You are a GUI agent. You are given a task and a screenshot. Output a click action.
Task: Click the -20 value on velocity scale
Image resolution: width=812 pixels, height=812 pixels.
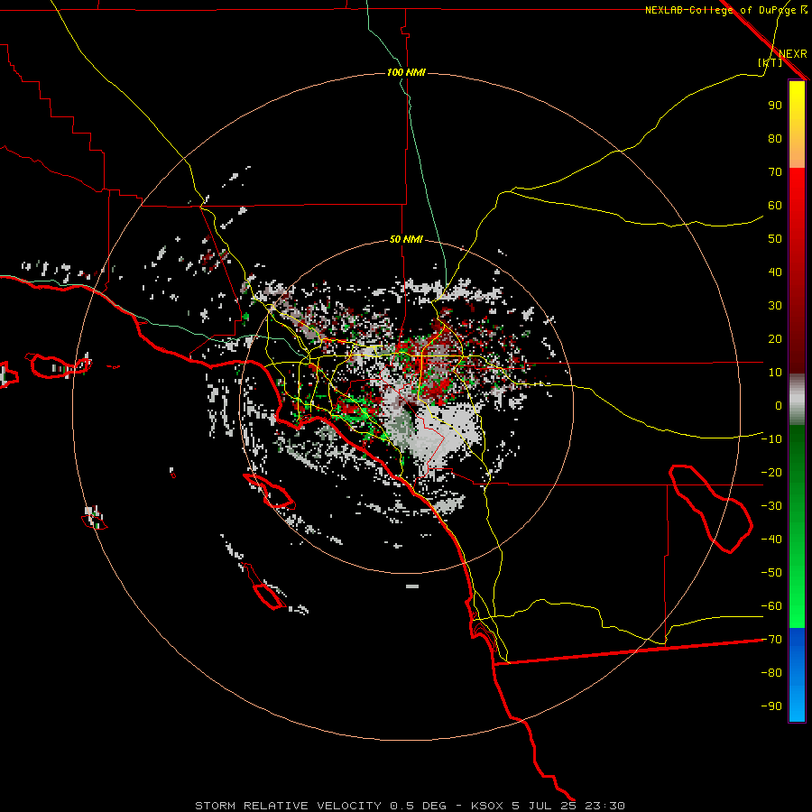pos(771,473)
